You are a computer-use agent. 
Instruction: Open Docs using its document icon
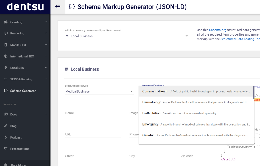[5, 114]
